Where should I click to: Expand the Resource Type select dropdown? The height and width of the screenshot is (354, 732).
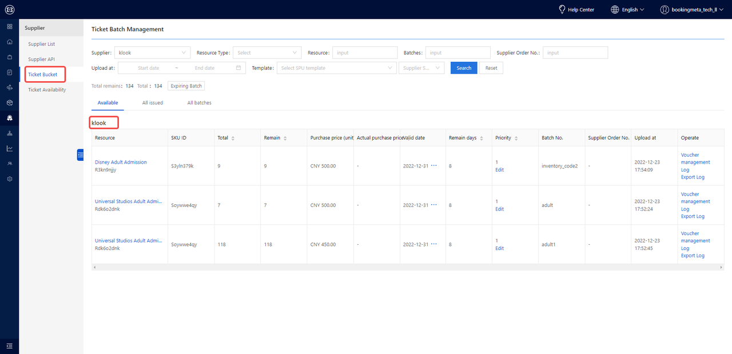[x=267, y=53]
